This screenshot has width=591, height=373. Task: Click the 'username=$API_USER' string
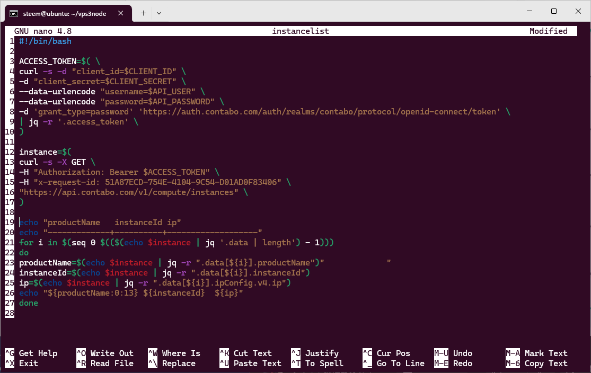pyautogui.click(x=148, y=92)
